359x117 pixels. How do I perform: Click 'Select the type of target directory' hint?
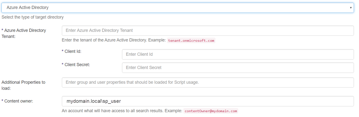[x=33, y=17]
